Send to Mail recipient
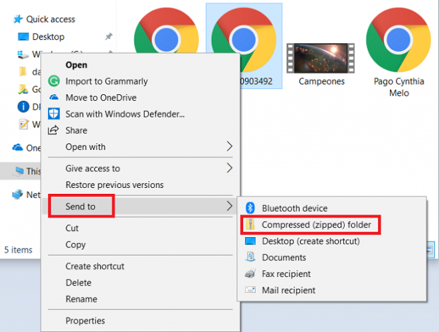This screenshot has height=332, width=439. tap(332, 290)
